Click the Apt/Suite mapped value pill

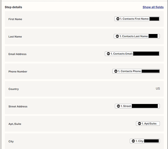coord(148,124)
